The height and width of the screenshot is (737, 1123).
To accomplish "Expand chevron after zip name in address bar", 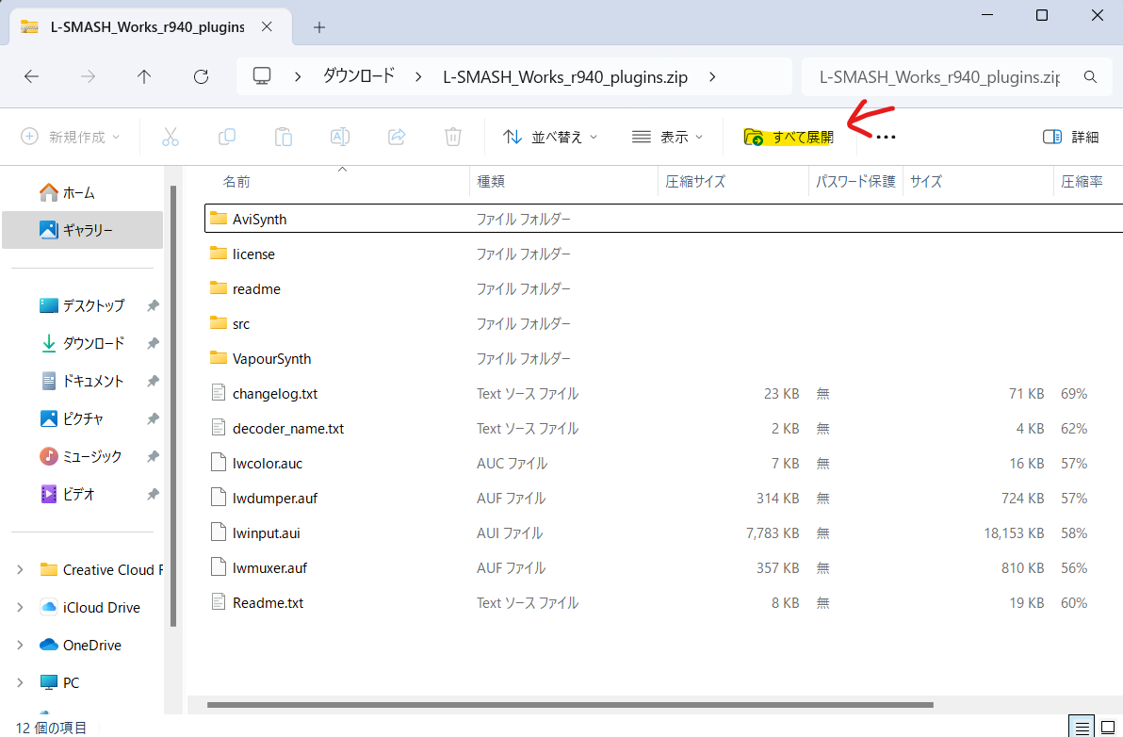I will 712,76.
